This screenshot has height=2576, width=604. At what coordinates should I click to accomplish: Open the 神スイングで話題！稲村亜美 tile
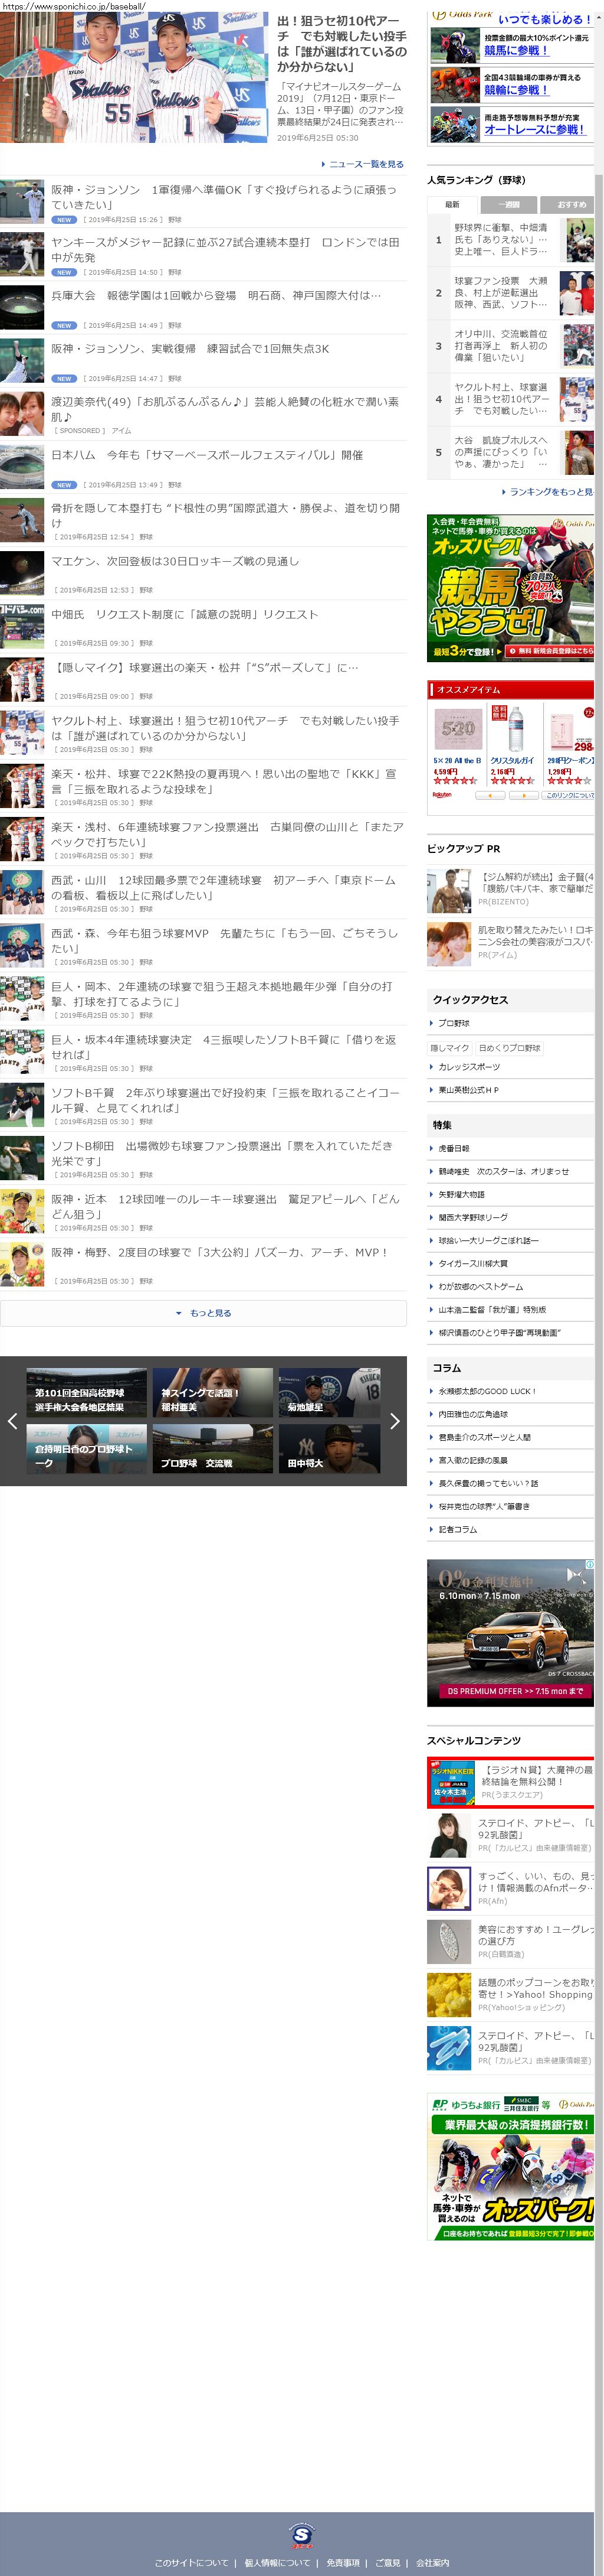tap(213, 1392)
